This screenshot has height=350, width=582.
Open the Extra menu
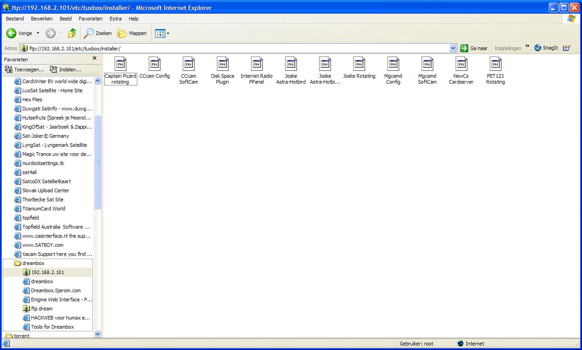point(115,19)
